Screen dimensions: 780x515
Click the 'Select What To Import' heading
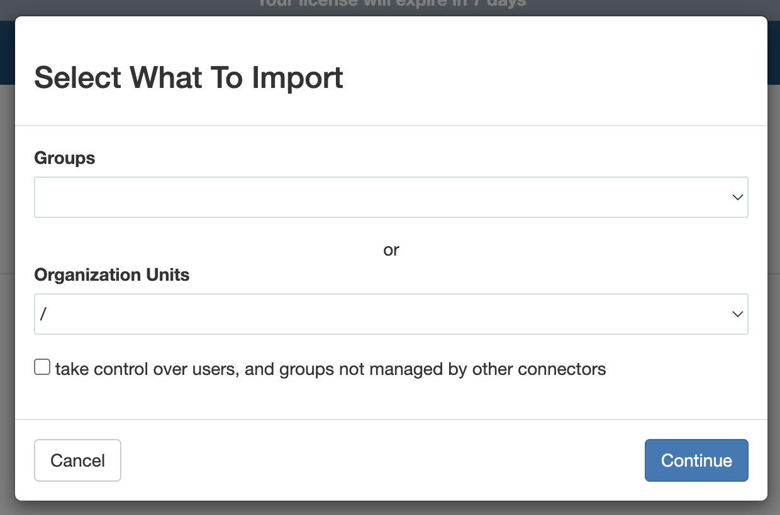189,77
